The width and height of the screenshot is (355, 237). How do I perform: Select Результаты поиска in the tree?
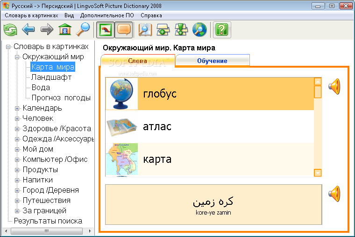[48, 221]
